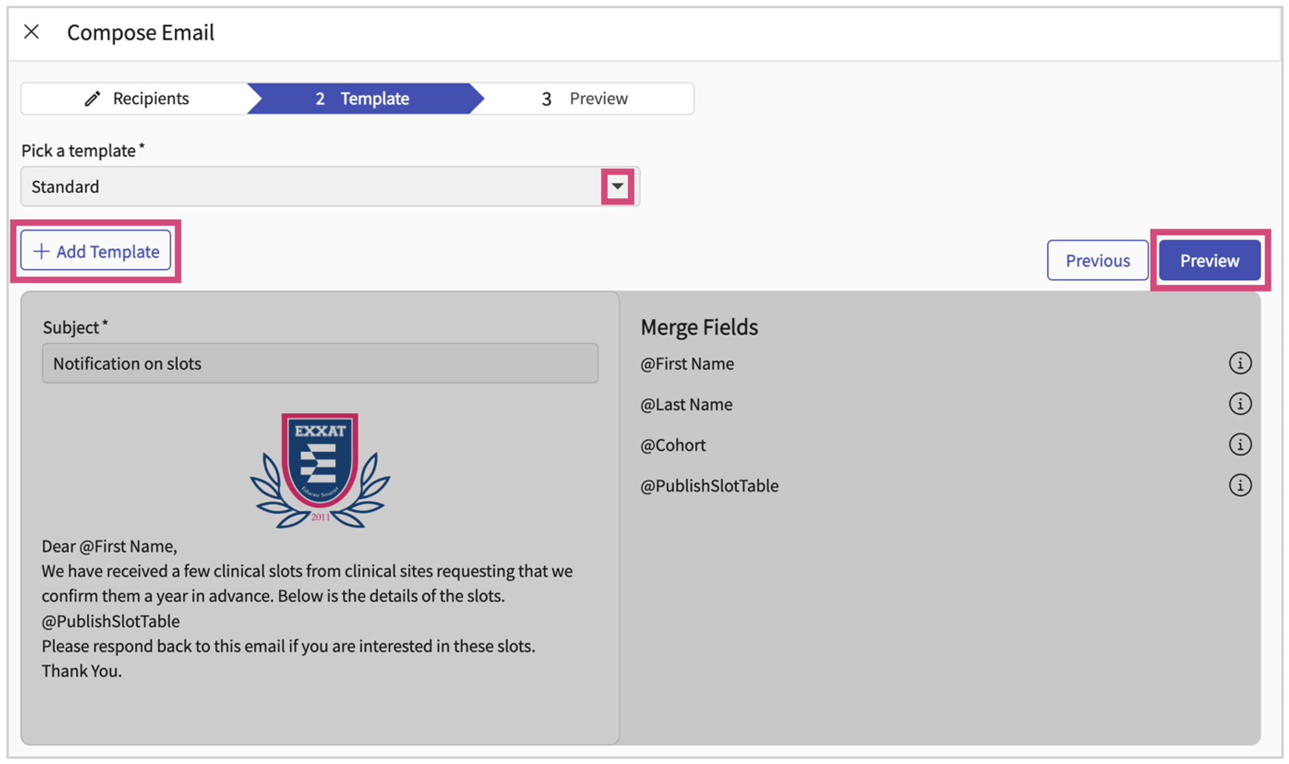Click the Subject input field
The height and width of the screenshot is (764, 1289).
[x=320, y=364]
